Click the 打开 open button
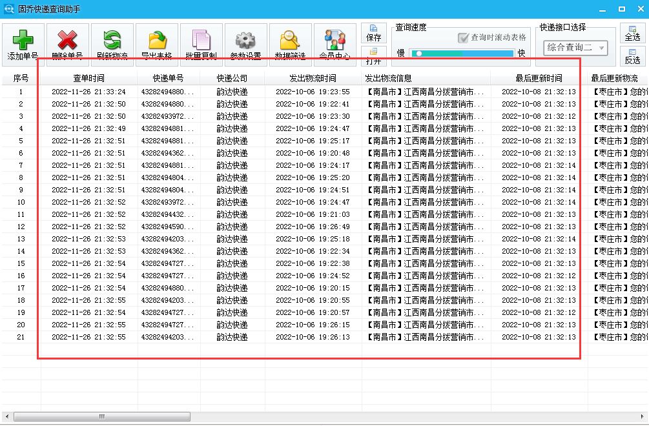This screenshot has width=649, height=426. click(374, 57)
